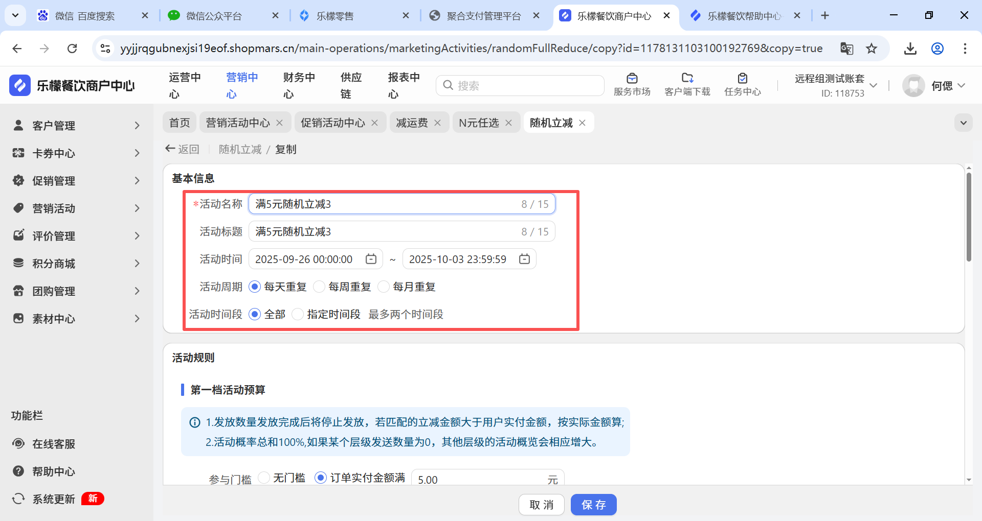Switch to the 聚合支付管理平台 browser tab
The width and height of the screenshot is (982, 521).
pyautogui.click(x=484, y=16)
